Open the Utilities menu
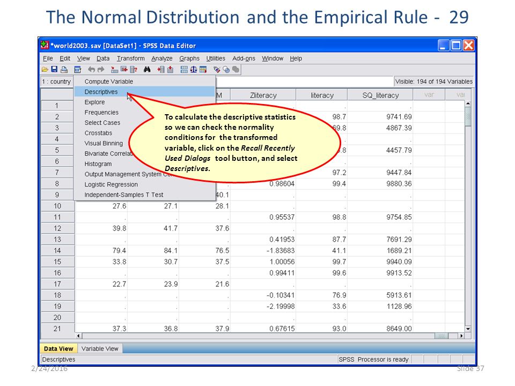 [x=216, y=58]
